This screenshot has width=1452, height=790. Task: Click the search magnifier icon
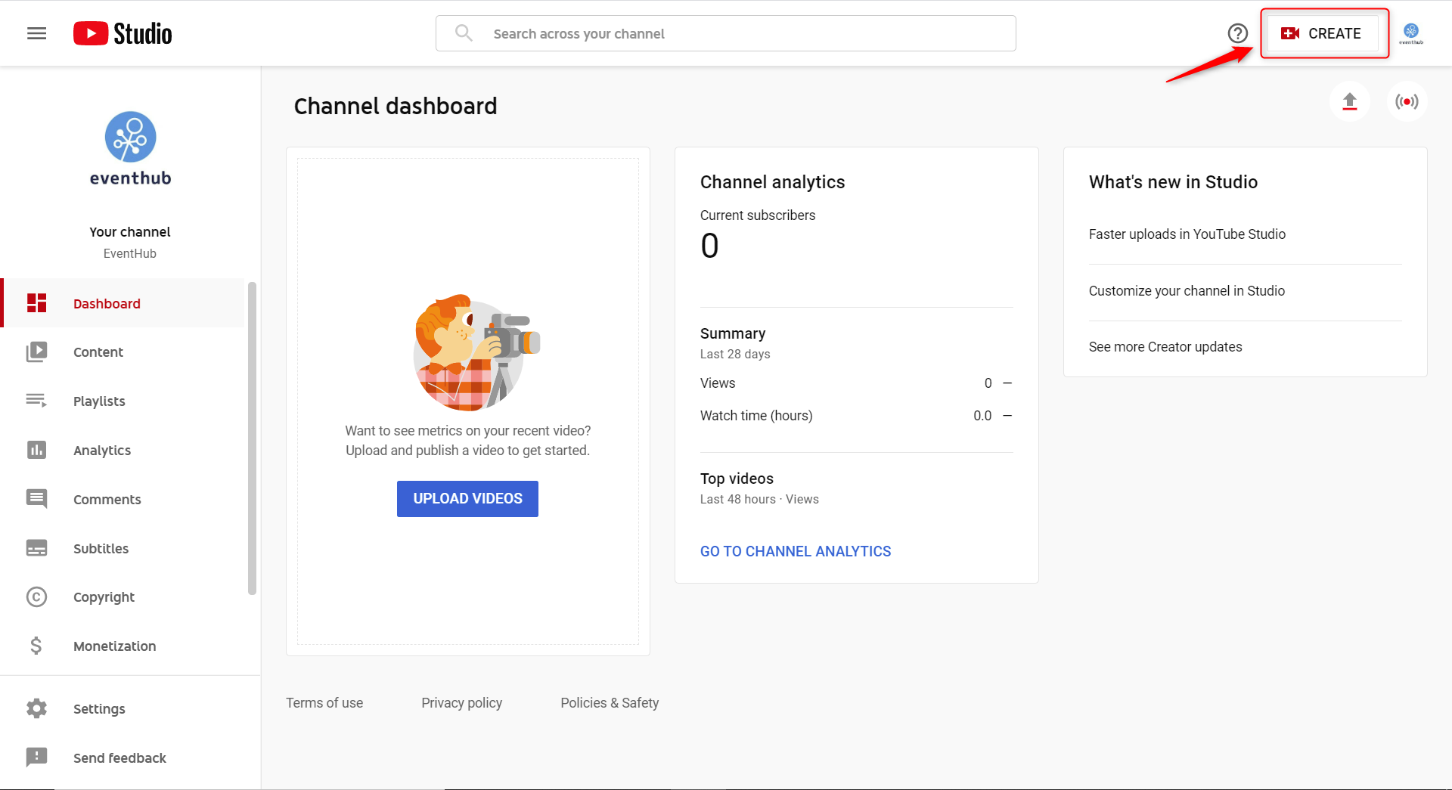464,33
